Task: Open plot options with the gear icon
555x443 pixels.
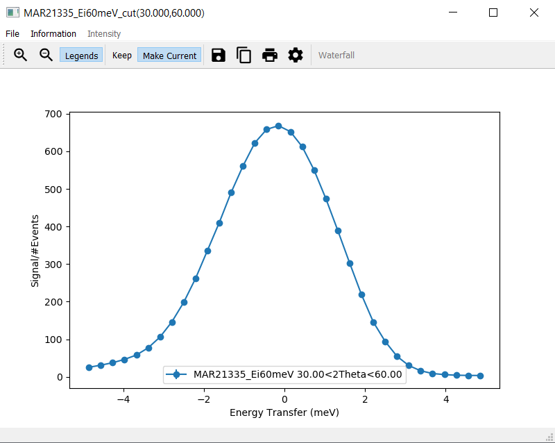Action: (x=296, y=56)
